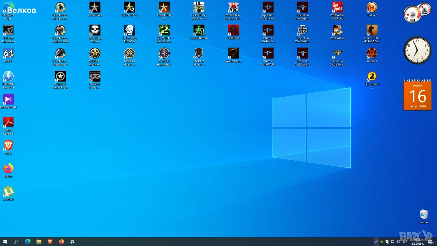Select the aida64 desktop shortcut
437x246 pixels.
8,55
